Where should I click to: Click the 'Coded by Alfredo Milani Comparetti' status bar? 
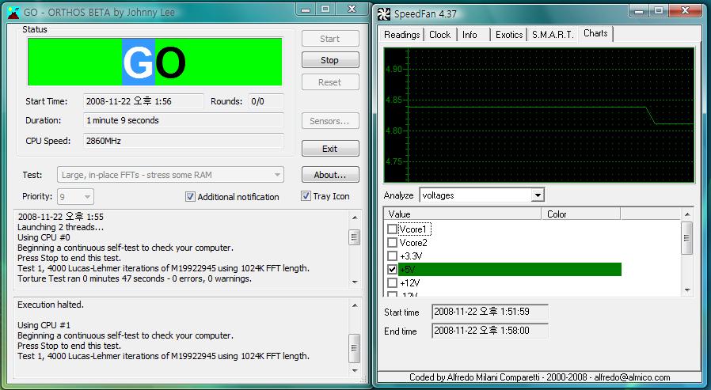tap(540, 377)
